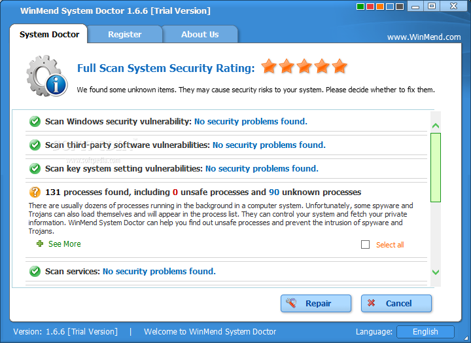Viewport: 471px width, 343px height.
Task: Click Welcome to WinMend System Doctor status text
Action: (x=210, y=332)
